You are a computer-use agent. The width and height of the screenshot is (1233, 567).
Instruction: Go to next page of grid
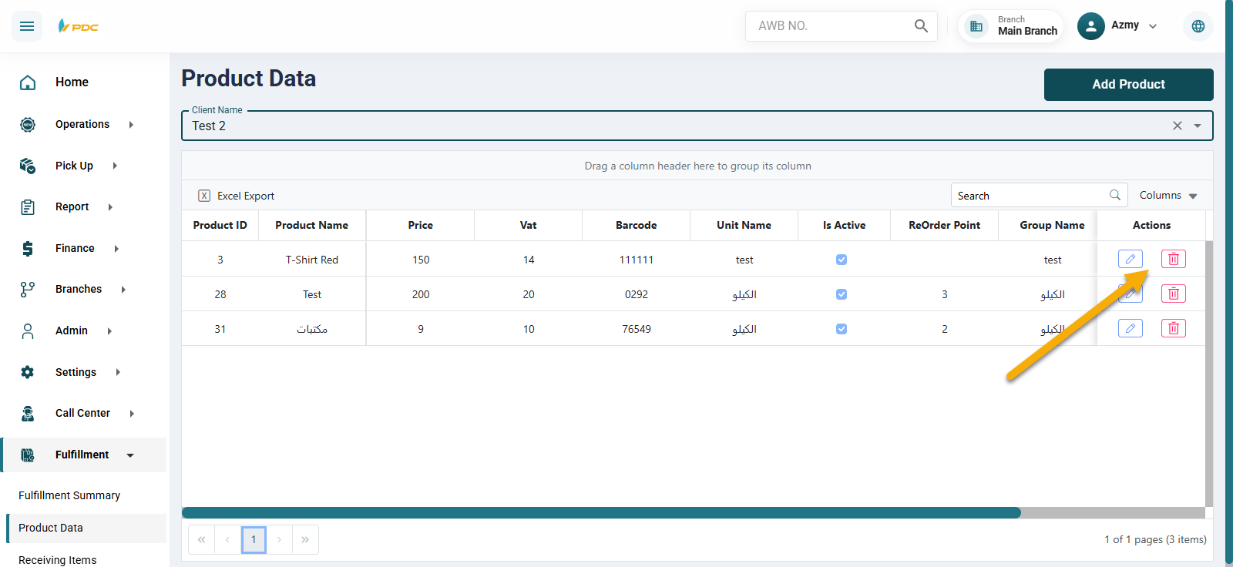click(x=279, y=539)
